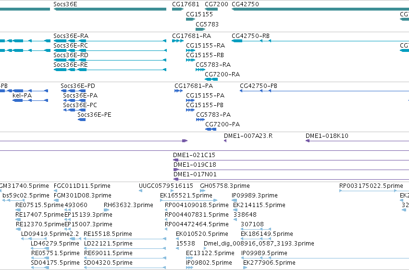Select EST EP15139.3prime

68,220
